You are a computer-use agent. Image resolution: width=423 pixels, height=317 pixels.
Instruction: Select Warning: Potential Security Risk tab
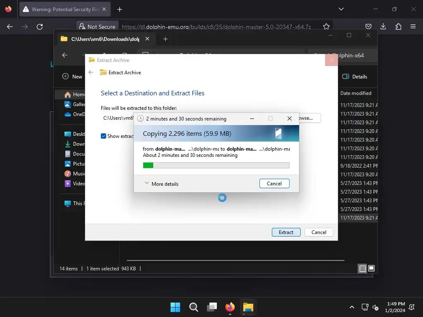pos(65,9)
